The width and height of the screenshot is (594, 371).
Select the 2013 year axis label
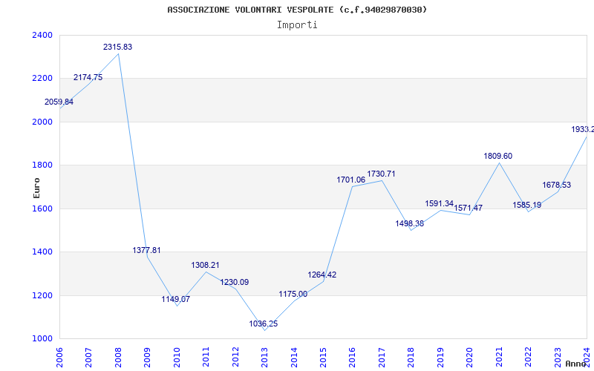click(265, 358)
